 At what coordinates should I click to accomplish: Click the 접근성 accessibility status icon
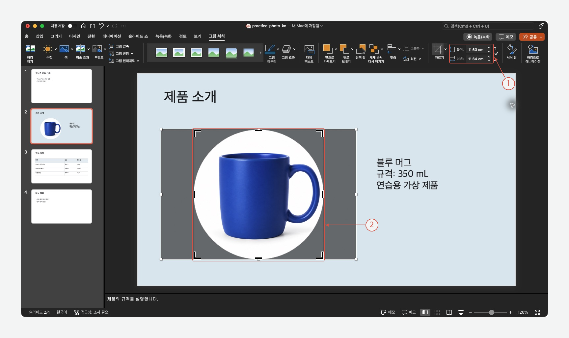(x=76, y=312)
